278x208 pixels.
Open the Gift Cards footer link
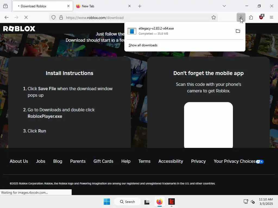tap(103, 161)
